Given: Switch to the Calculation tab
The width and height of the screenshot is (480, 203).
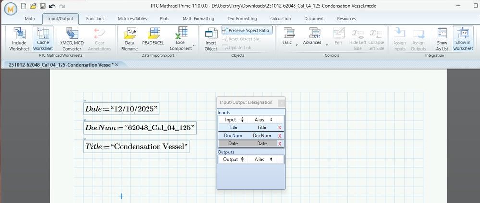Looking at the screenshot, I should coord(281,18).
